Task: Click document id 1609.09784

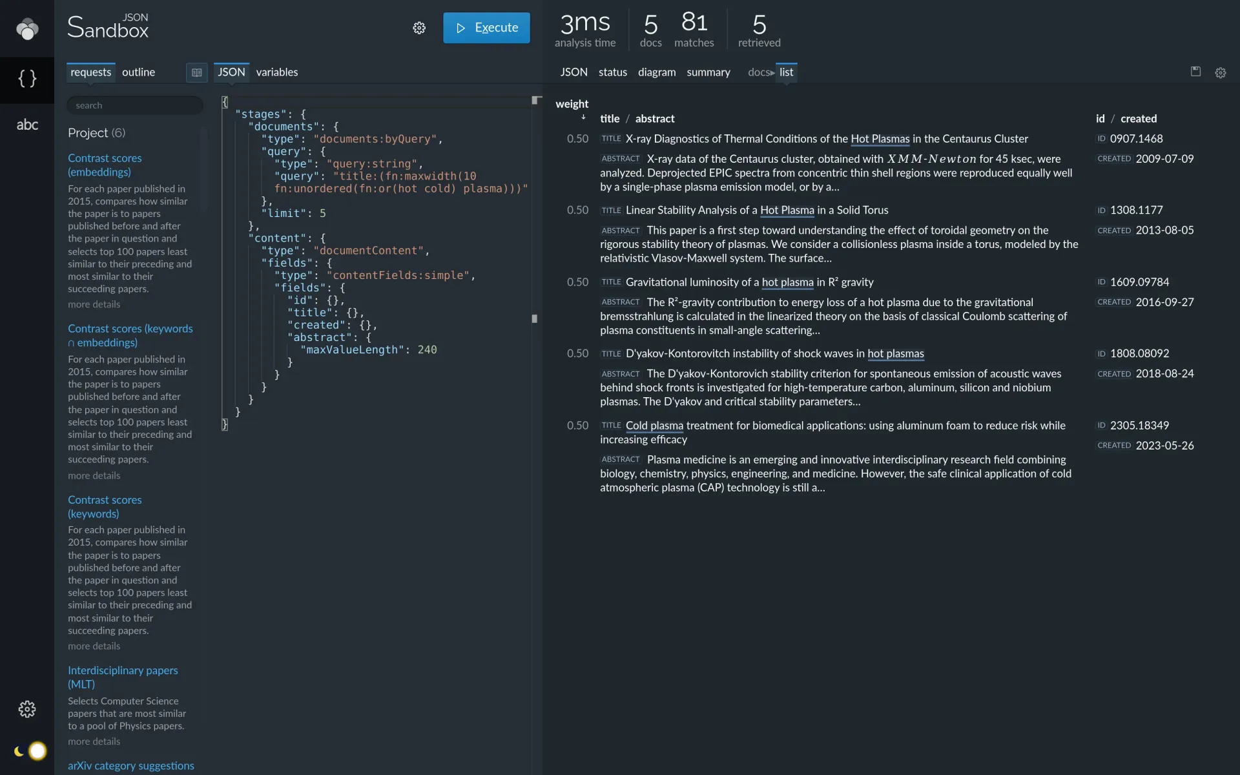Action: tap(1139, 282)
